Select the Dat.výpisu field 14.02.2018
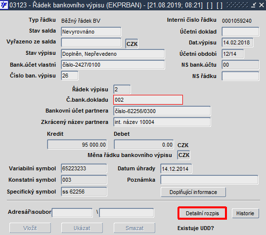 [237, 42]
